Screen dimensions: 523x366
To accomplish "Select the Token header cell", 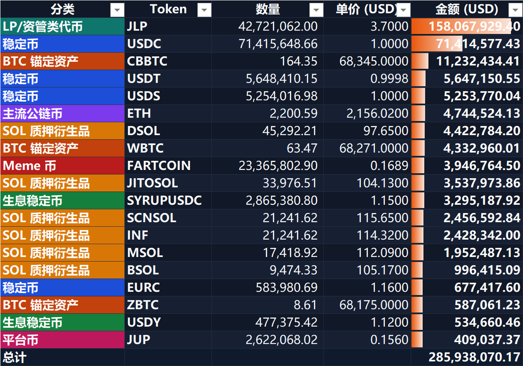I will coord(168,9).
